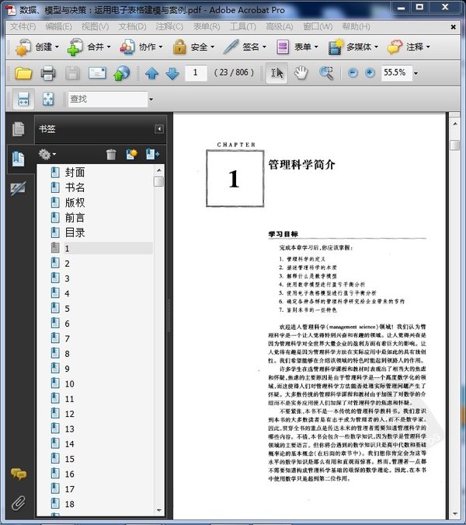Click the expand current bookmark icon
466x525 pixels.
tap(152, 154)
